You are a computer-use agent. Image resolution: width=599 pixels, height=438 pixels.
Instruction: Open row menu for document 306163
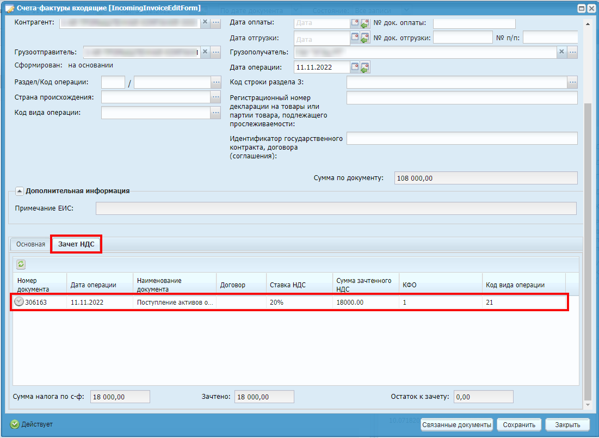click(19, 302)
